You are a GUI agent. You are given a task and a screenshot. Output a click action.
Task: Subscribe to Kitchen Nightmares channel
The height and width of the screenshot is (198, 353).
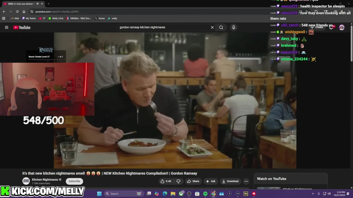[x=74, y=181]
